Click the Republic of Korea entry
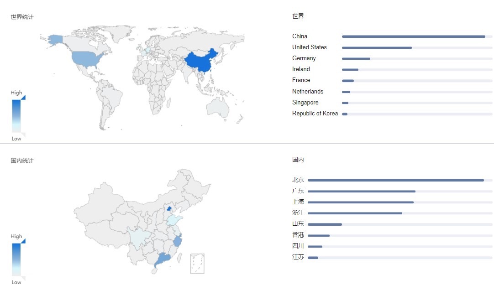Viewport: 494px width, 285px height. [x=315, y=114]
